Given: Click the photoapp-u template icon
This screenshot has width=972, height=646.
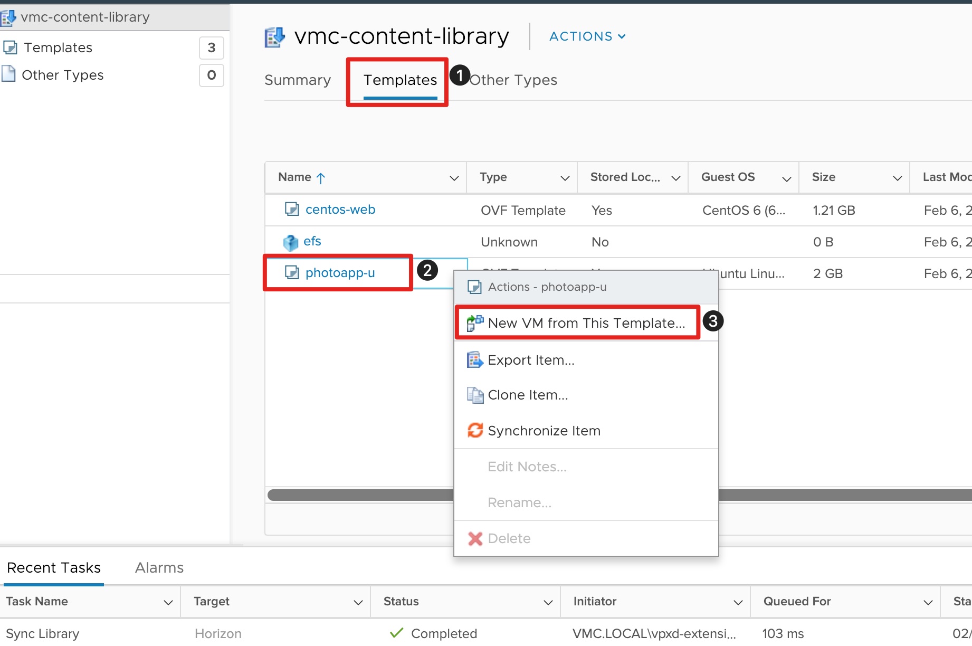Looking at the screenshot, I should coord(292,272).
